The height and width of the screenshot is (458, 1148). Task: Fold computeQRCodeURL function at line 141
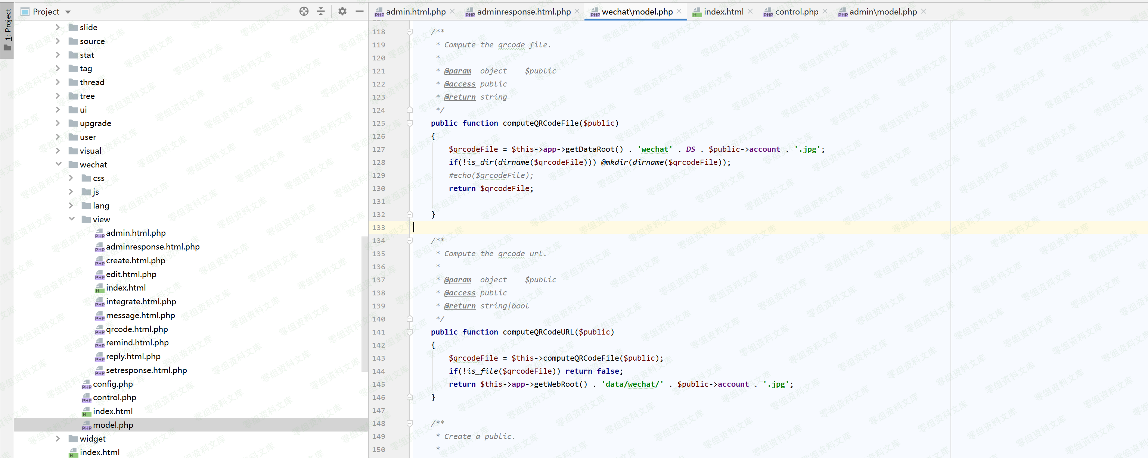[x=410, y=332]
